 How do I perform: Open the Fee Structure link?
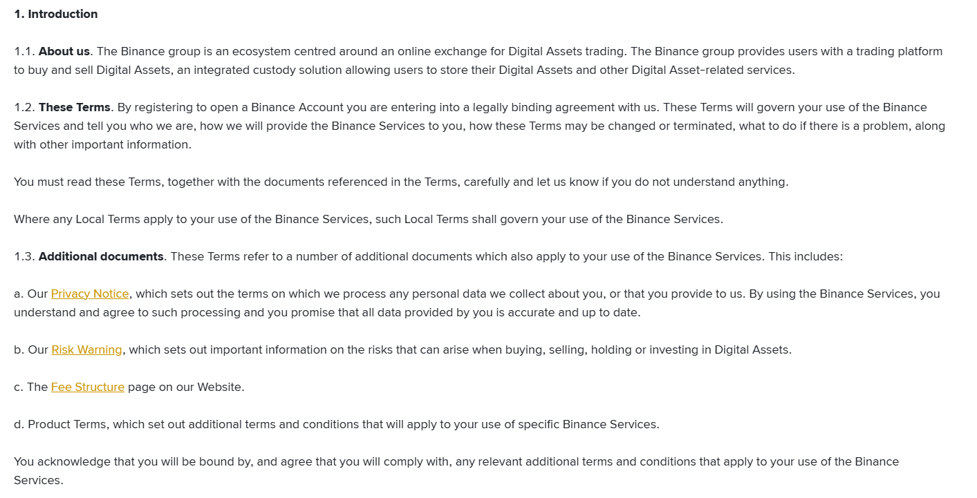pos(88,387)
